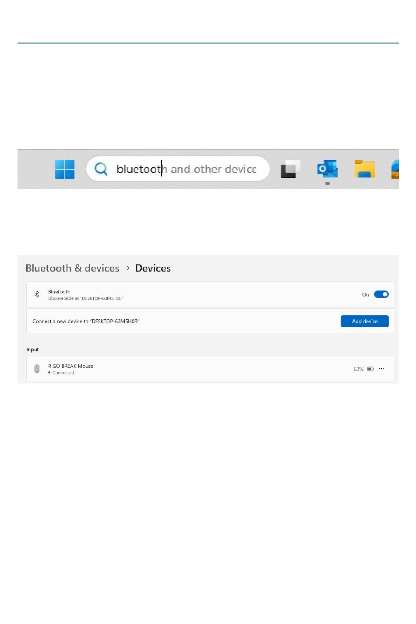
Task: Open the Windows Start menu
Action: click(x=65, y=169)
